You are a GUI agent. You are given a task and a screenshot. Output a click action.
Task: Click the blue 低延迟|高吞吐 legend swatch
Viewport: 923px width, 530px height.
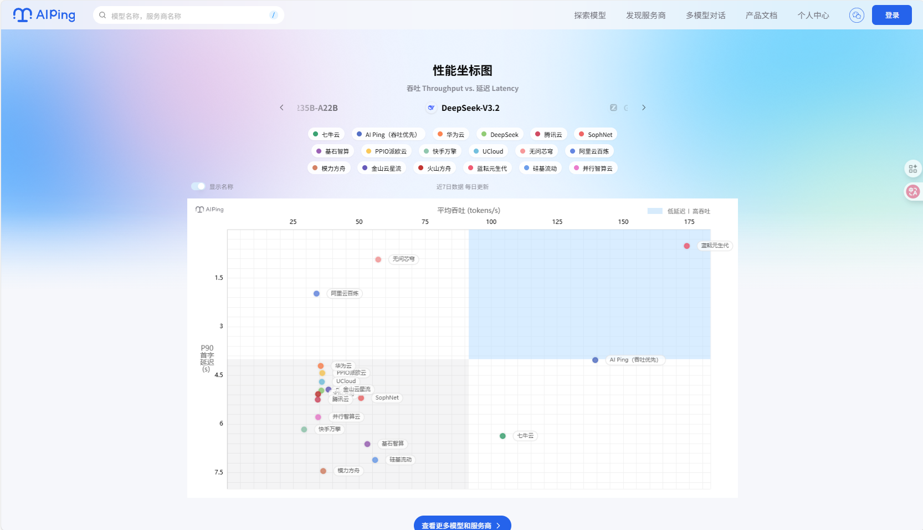point(656,211)
